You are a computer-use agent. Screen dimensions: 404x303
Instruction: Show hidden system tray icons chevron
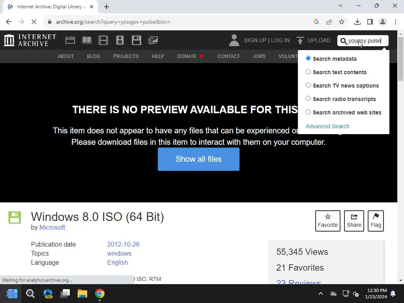pos(321,294)
